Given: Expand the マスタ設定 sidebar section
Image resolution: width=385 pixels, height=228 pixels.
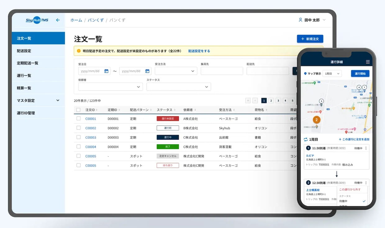Looking at the screenshot, I should coord(58,100).
